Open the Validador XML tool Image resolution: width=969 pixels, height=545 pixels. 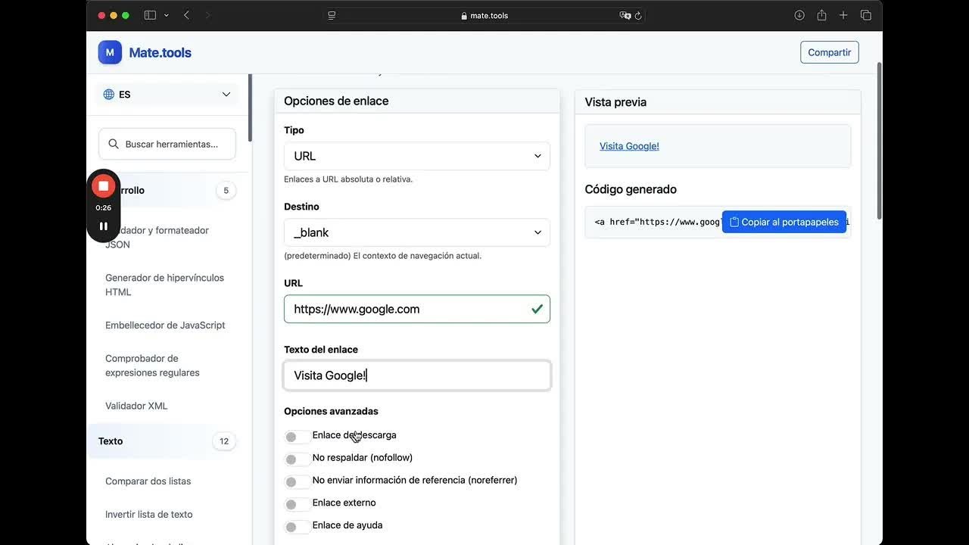click(136, 406)
